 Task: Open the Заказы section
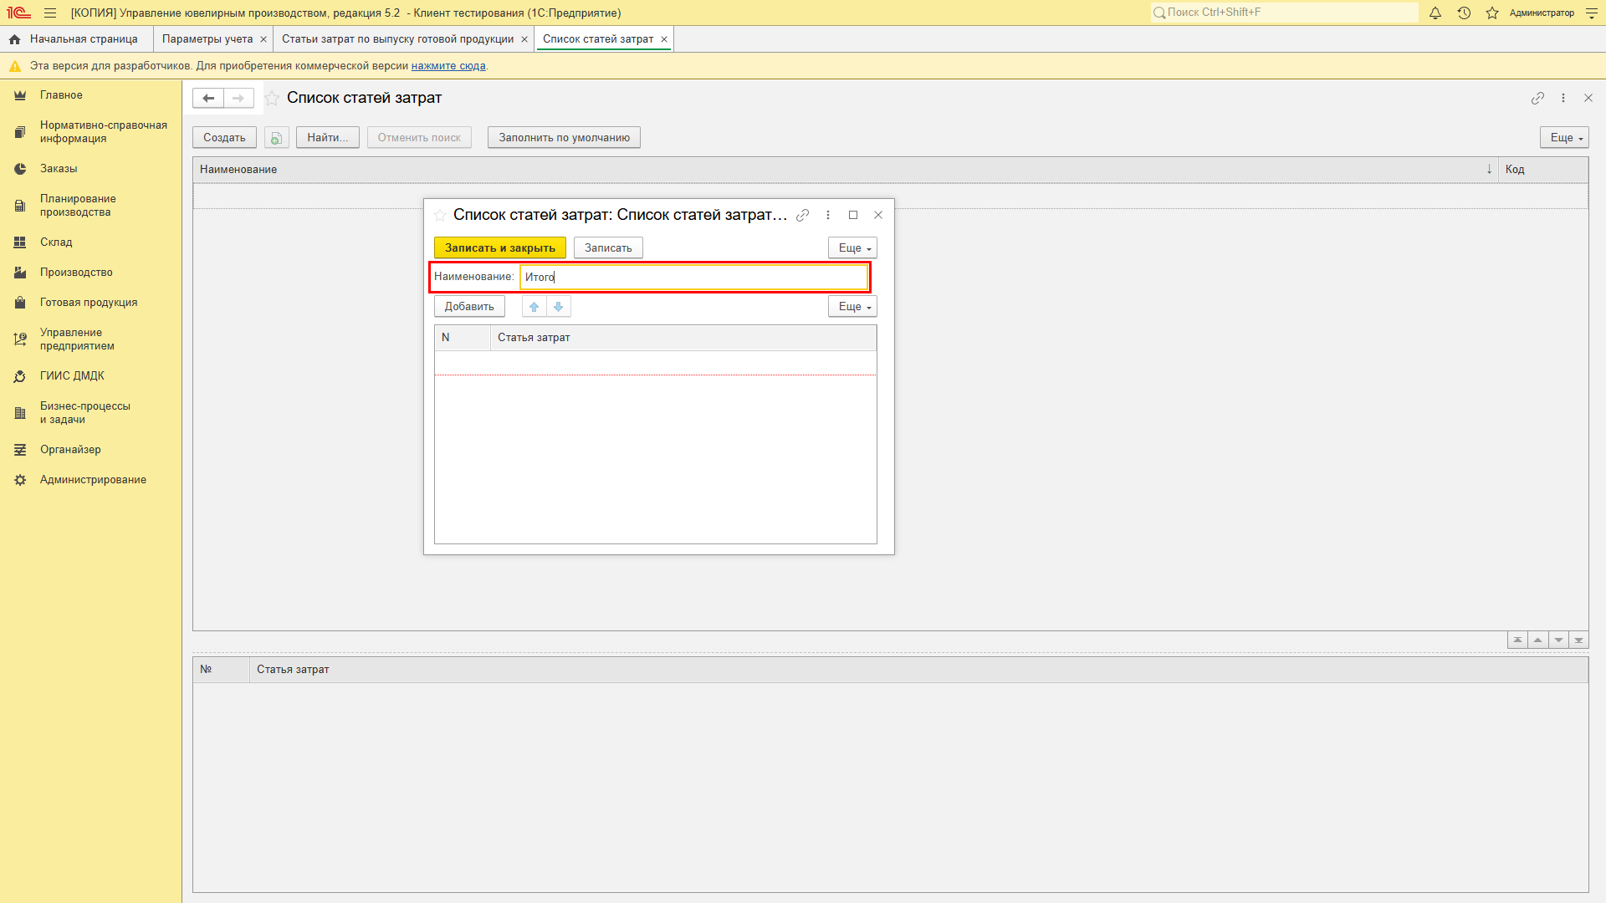click(90, 169)
